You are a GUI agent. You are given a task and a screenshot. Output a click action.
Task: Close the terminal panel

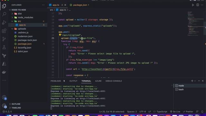(x=203, y=81)
